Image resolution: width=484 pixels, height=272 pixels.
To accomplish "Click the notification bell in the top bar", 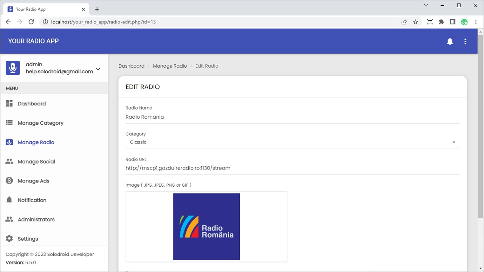I will (450, 42).
